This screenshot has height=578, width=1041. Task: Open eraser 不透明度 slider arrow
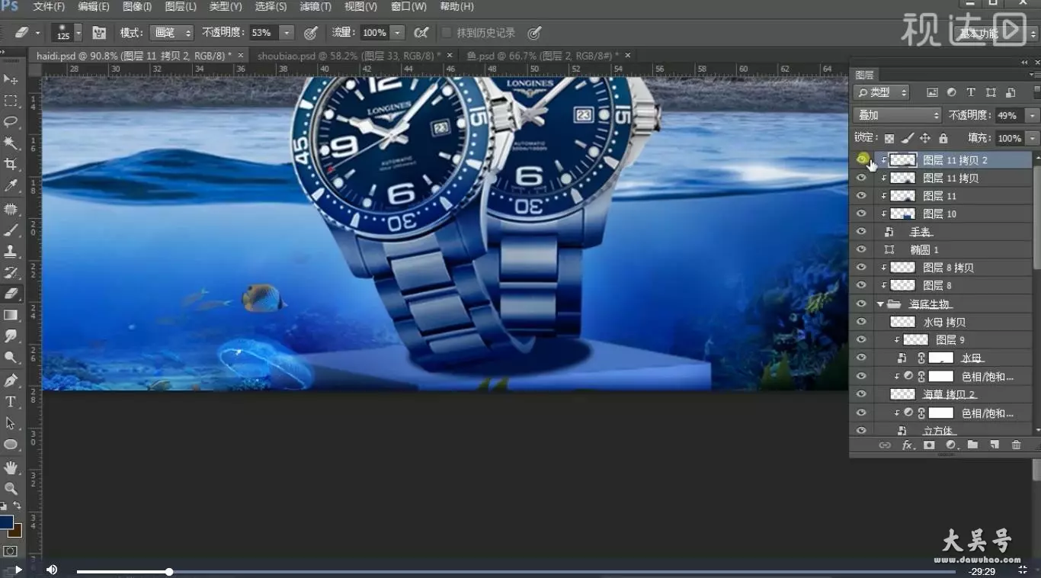pos(287,33)
